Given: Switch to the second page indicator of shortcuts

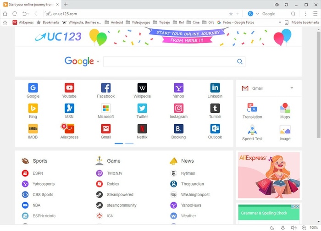Looking at the screenshot, I should coord(129,143).
